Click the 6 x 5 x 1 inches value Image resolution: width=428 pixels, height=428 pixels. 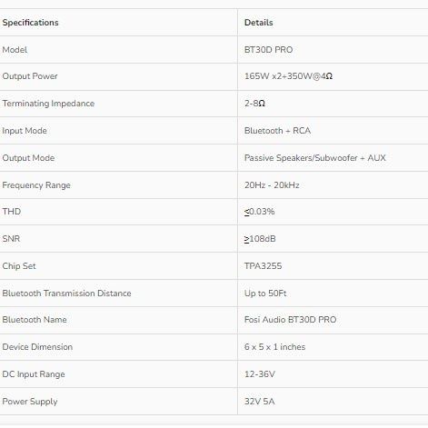tap(274, 347)
